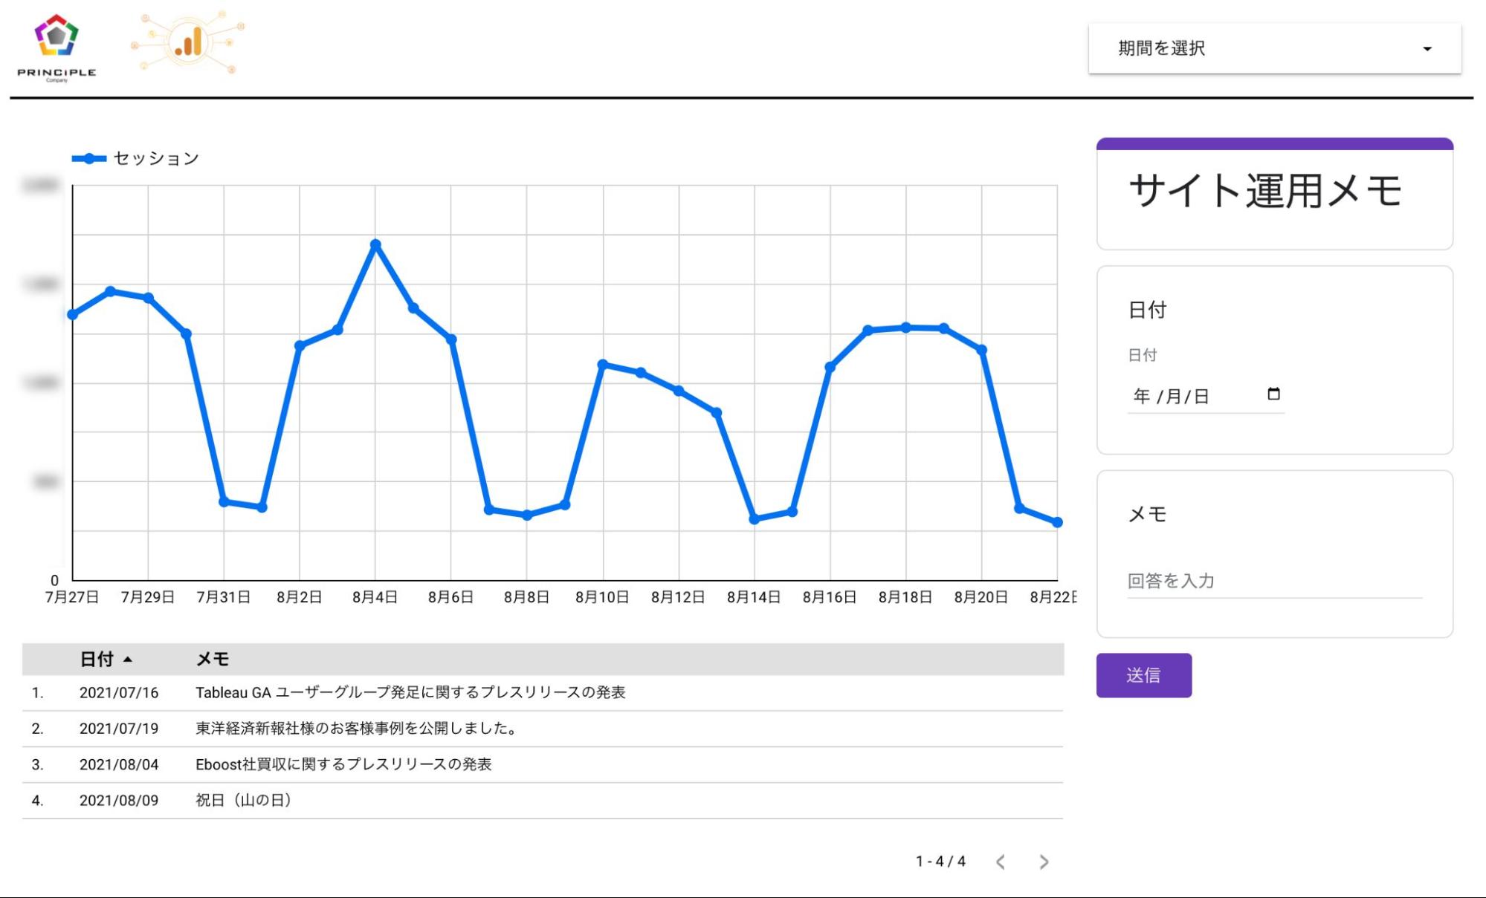Viewport: 1486px width, 898px height.
Task: Select the 2021/07/16 Tableau GA memo row
Action: click(x=410, y=692)
